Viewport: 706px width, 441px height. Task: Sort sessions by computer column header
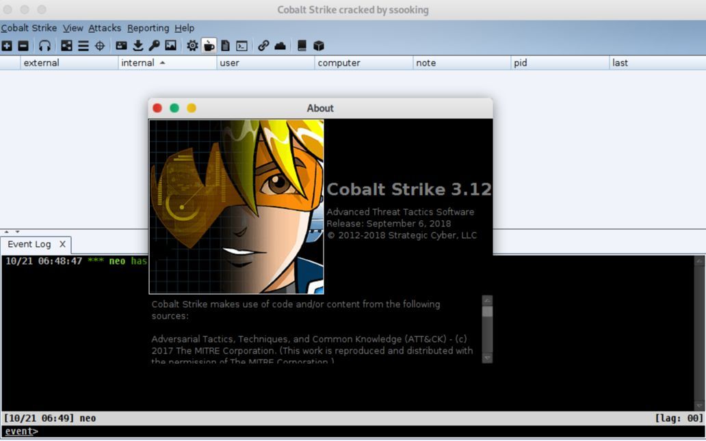tap(364, 63)
